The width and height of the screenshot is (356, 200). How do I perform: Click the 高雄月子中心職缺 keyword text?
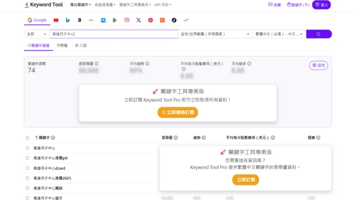(x=48, y=188)
